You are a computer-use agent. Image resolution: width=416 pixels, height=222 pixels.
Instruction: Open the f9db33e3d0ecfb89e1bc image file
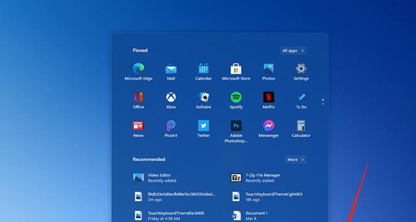pos(175,197)
